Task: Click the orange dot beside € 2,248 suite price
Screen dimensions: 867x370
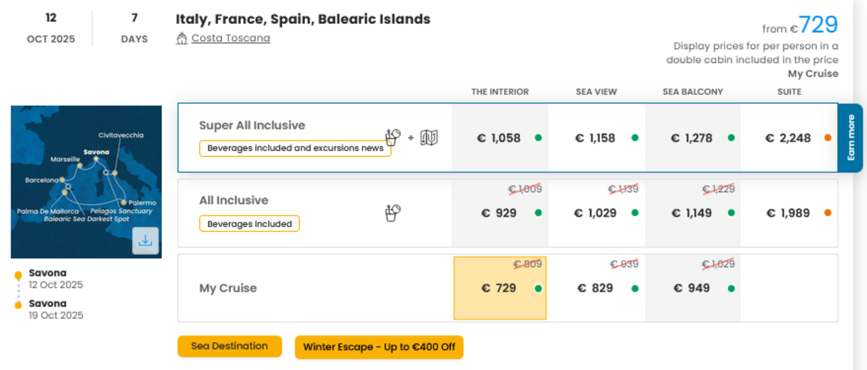Action: tap(828, 138)
